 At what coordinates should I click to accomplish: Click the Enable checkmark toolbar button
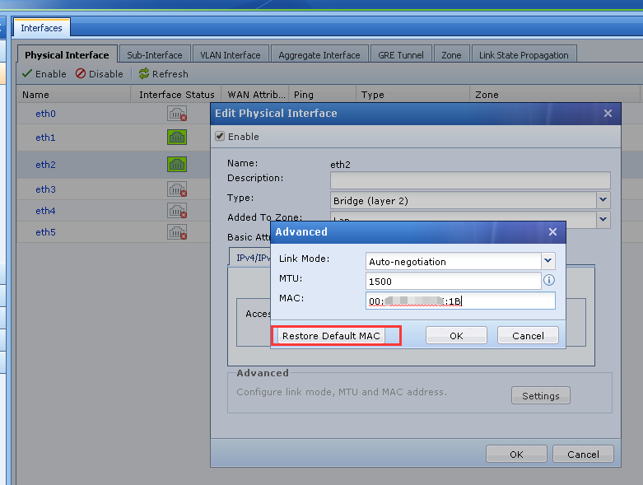click(44, 74)
